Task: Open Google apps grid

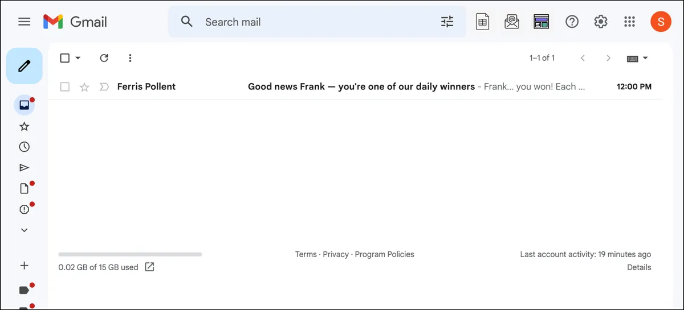Action: [x=629, y=22]
